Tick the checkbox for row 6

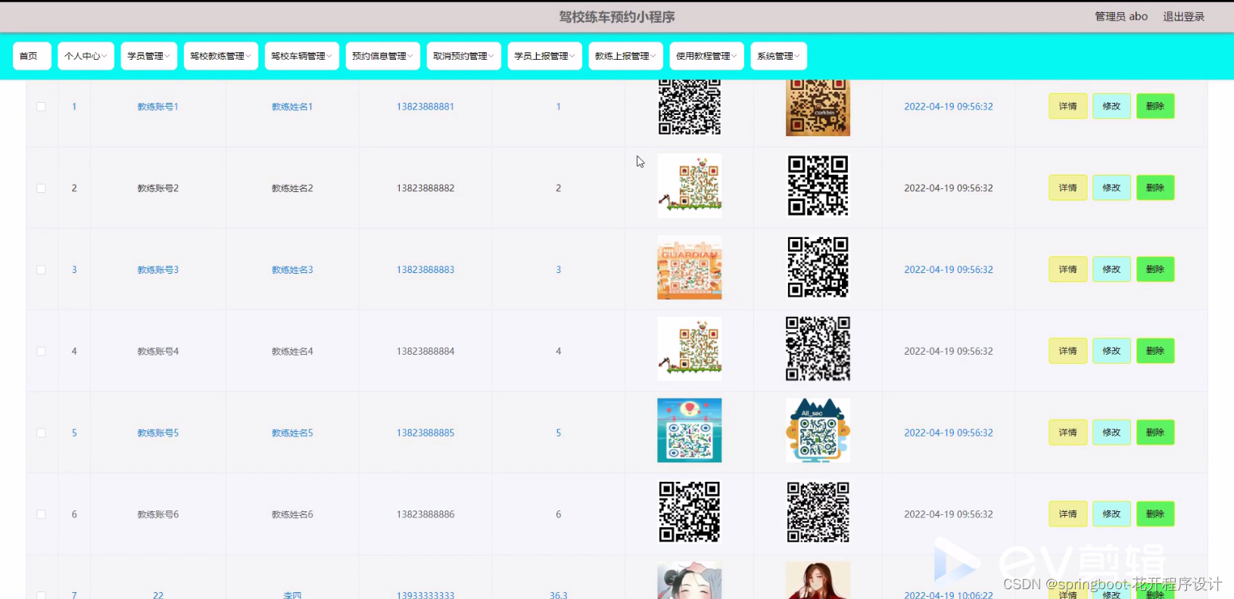tap(42, 514)
